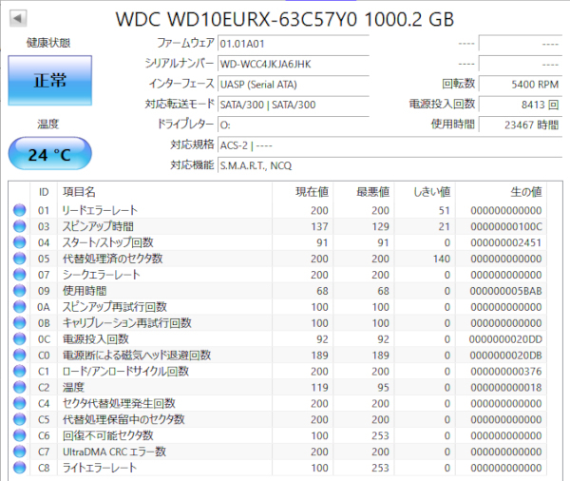The width and height of the screenshot is (570, 481).
Task: Click status icon for C6 回復不可能セクタ数
Action: tap(20, 435)
